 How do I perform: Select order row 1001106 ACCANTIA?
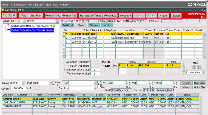[x=100, y=102]
